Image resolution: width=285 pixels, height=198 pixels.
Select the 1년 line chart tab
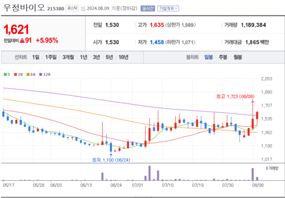click(x=84, y=57)
